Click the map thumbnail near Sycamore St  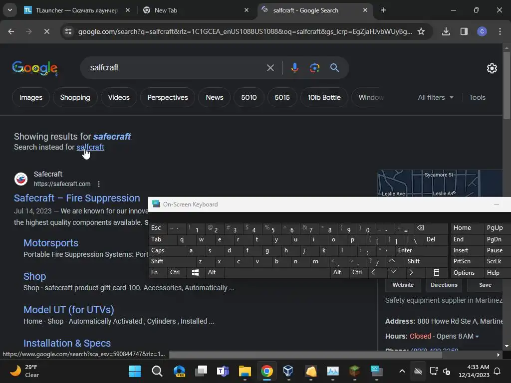click(440, 184)
